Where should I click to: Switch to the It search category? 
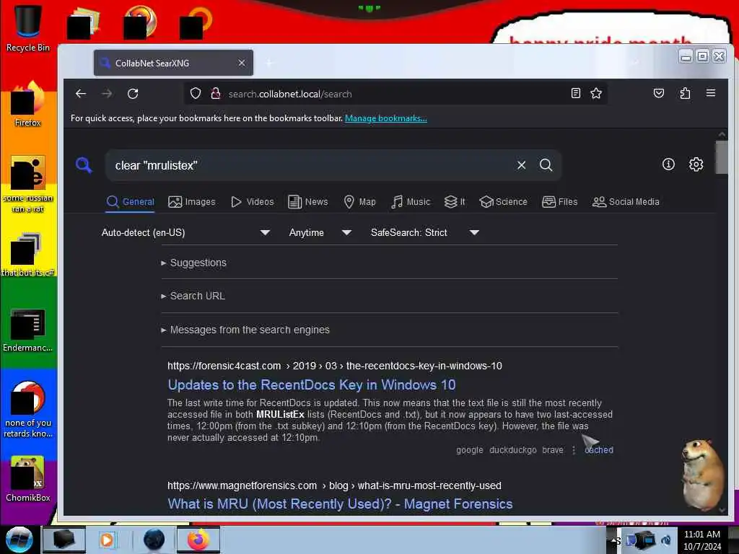coord(455,202)
